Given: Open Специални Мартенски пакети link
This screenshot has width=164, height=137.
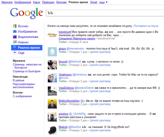Looking at the screenshot, I should 77,38.
